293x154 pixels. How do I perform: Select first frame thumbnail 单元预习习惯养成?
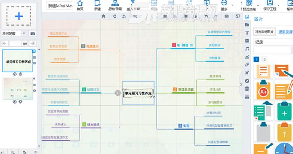tap(17, 60)
